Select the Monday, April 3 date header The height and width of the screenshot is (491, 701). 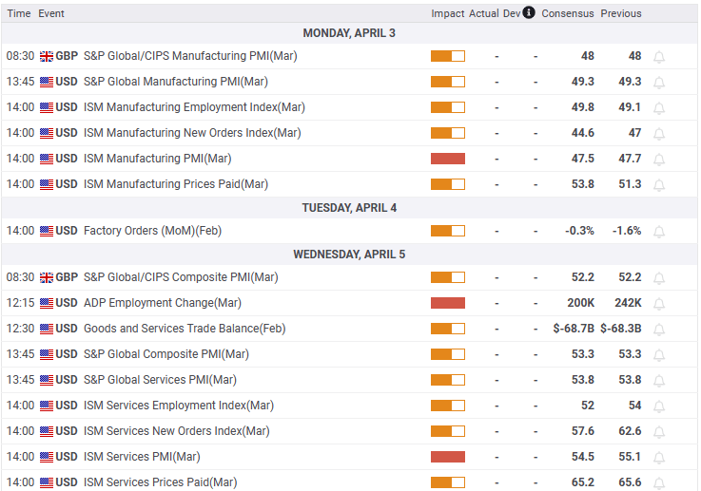(349, 33)
